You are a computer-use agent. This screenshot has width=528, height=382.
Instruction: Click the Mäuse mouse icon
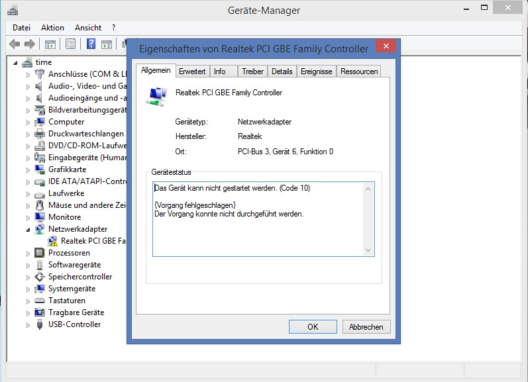tap(40, 205)
